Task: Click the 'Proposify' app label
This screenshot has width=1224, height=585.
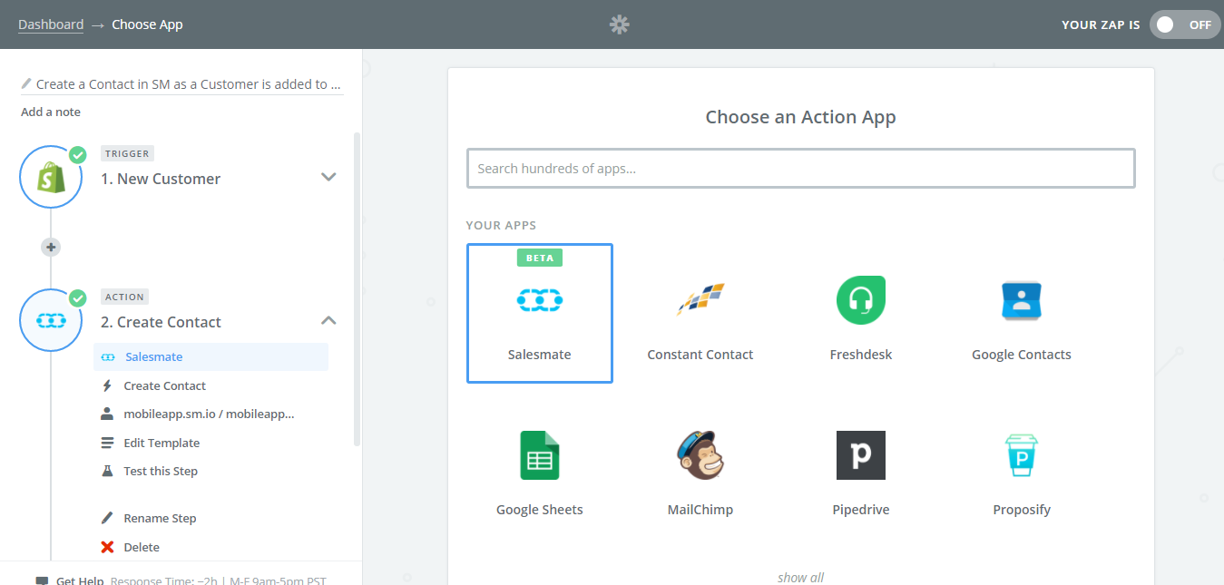Action: [x=1022, y=510]
